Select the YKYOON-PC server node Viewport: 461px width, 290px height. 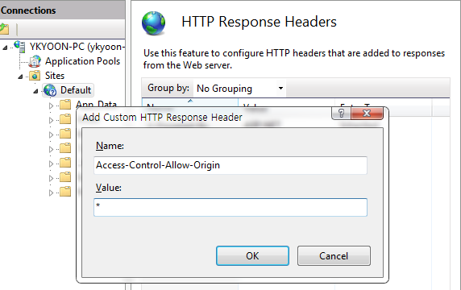tap(77, 47)
